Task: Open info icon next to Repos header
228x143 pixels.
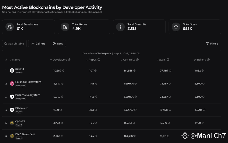Action: click(99, 59)
